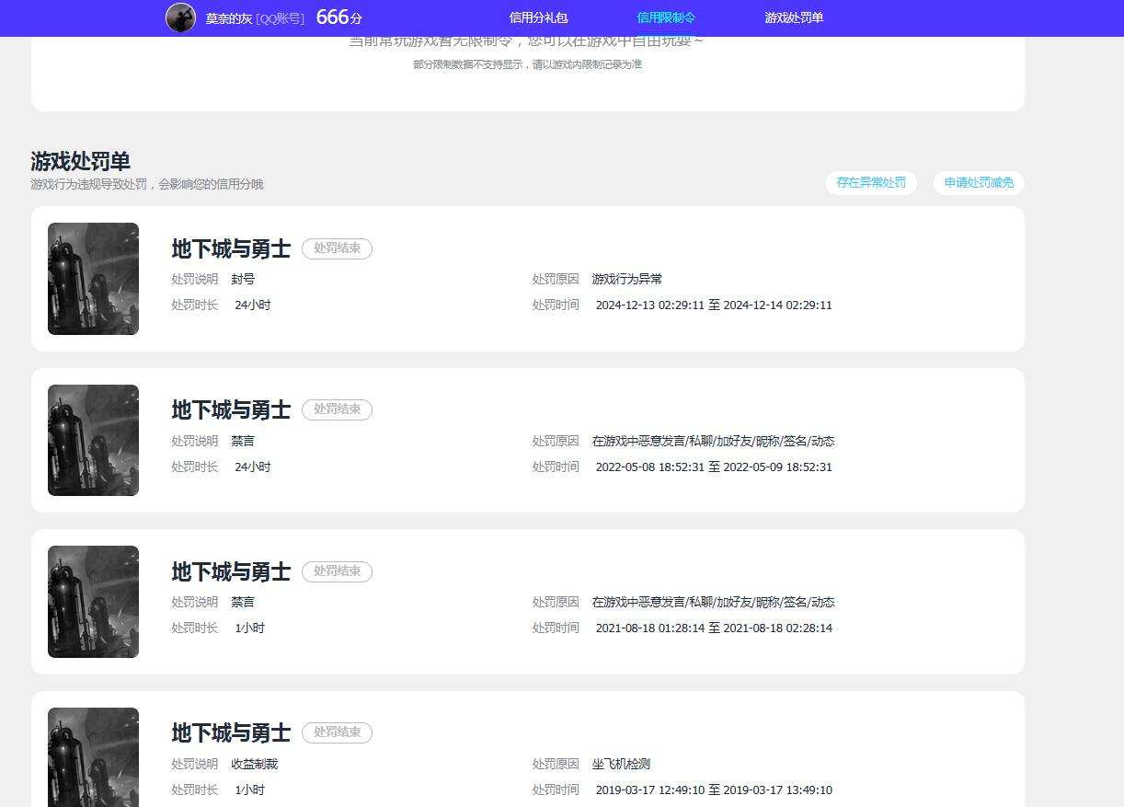Click the 游戏行为异常 penalty reason
Screen dimensions: 1124x807
(627, 279)
